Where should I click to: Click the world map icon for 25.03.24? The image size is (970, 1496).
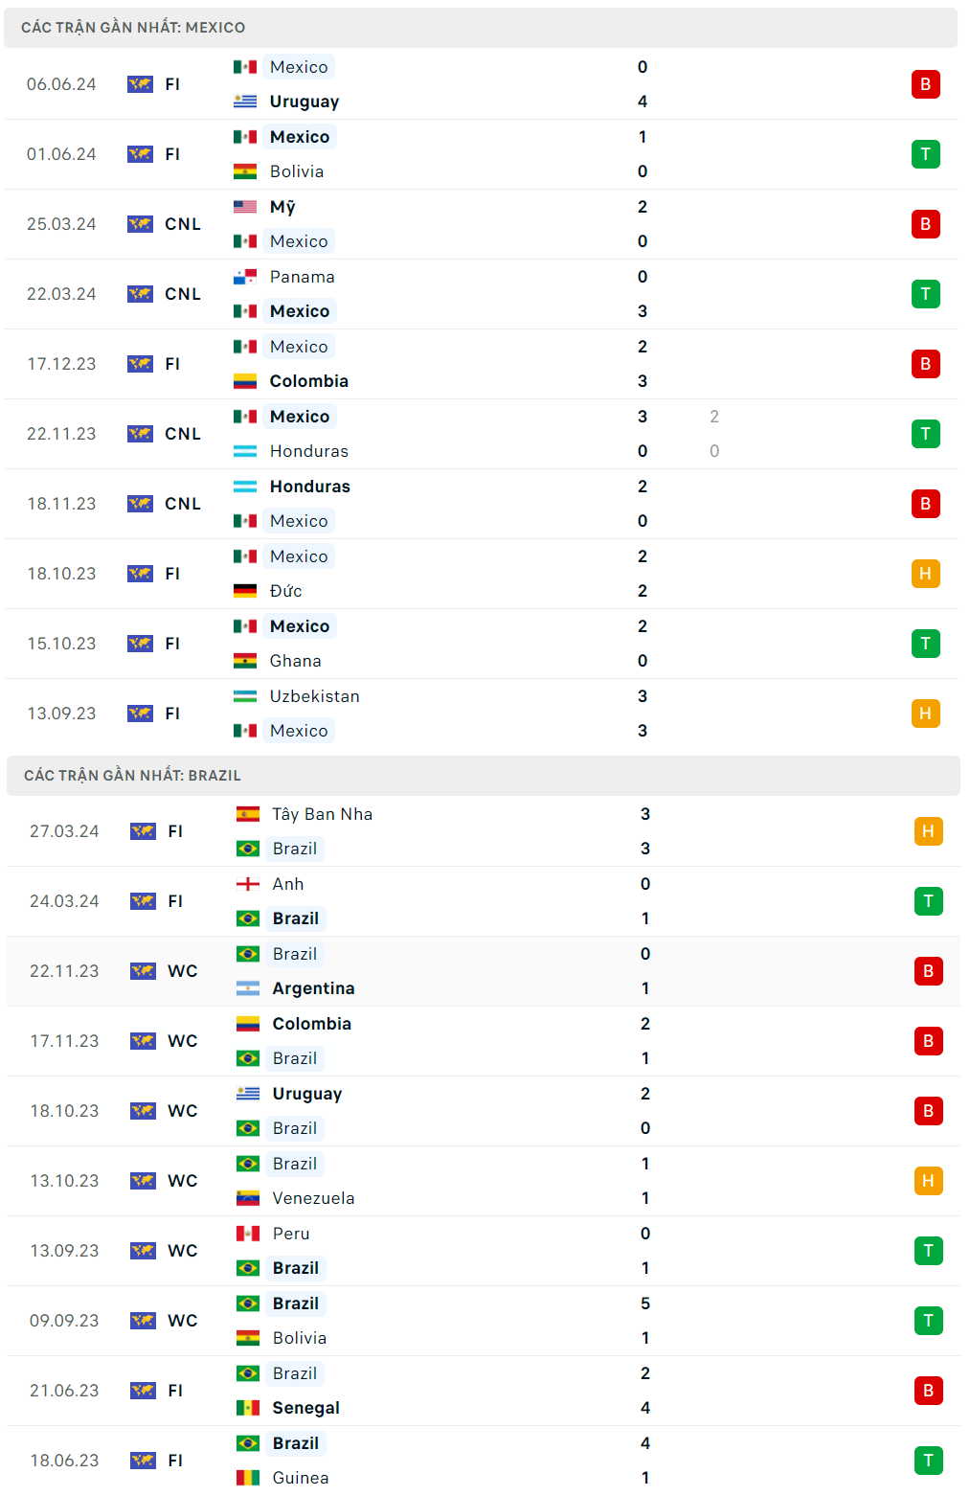(140, 224)
